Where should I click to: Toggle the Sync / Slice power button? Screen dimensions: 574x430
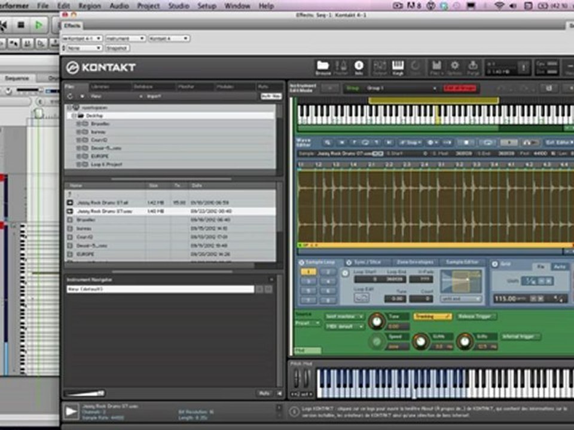pos(349,263)
